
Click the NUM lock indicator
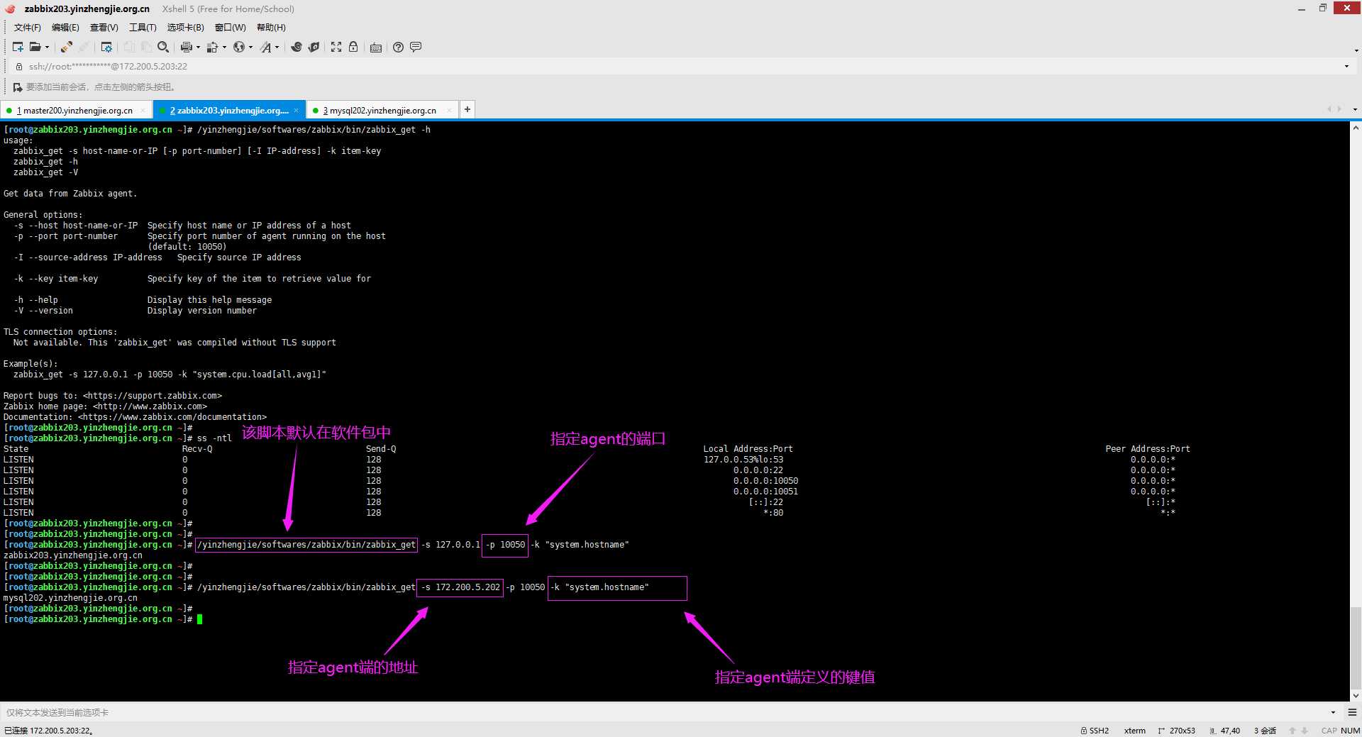[x=1350, y=731]
